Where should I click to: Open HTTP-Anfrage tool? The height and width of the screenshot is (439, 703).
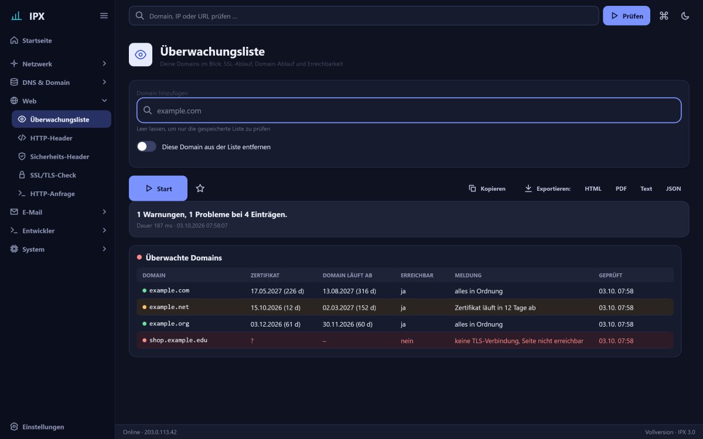(62, 194)
